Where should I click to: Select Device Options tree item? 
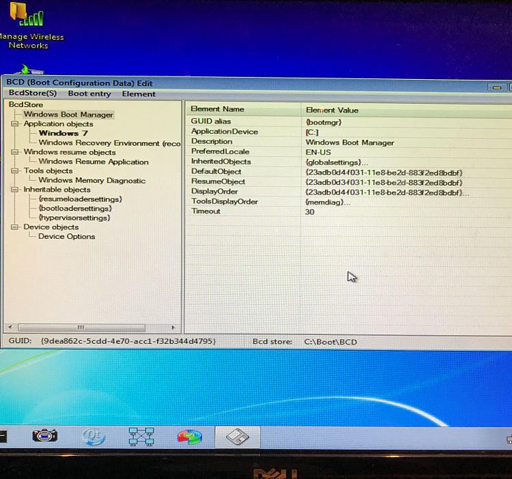pyautogui.click(x=67, y=236)
